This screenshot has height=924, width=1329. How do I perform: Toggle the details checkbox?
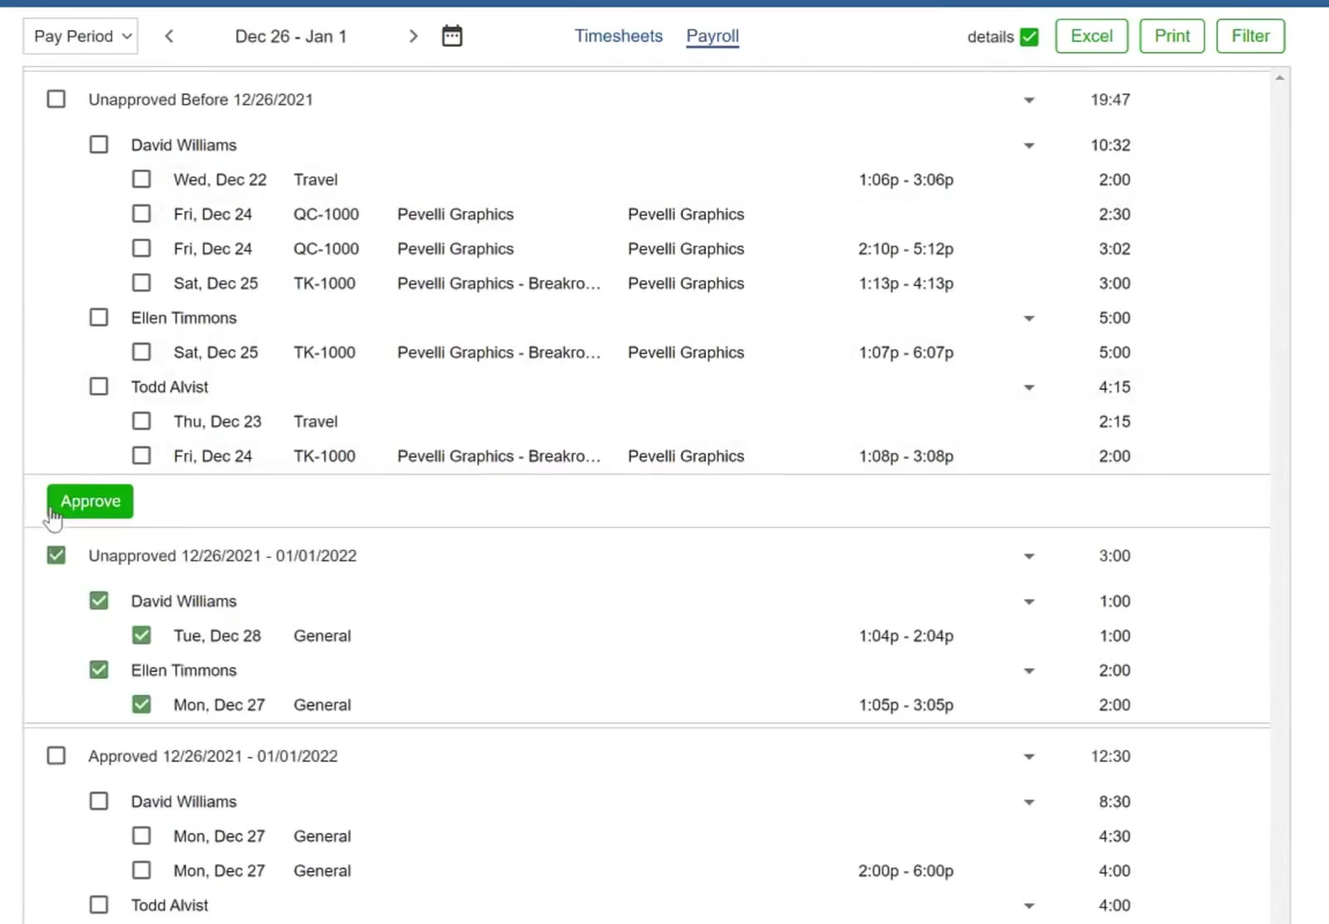tap(1029, 37)
